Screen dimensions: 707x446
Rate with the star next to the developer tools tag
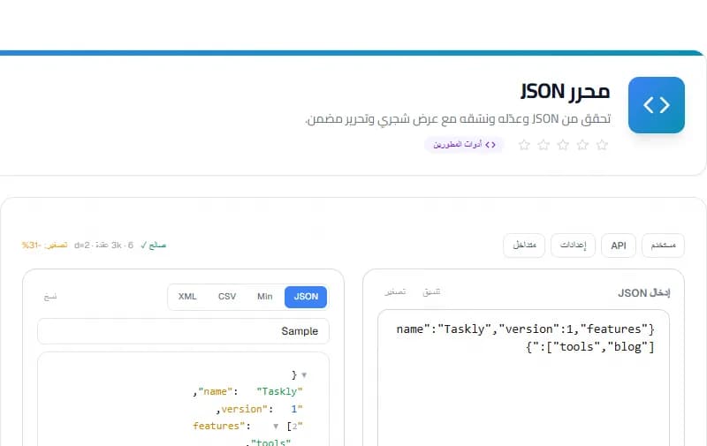tap(524, 145)
